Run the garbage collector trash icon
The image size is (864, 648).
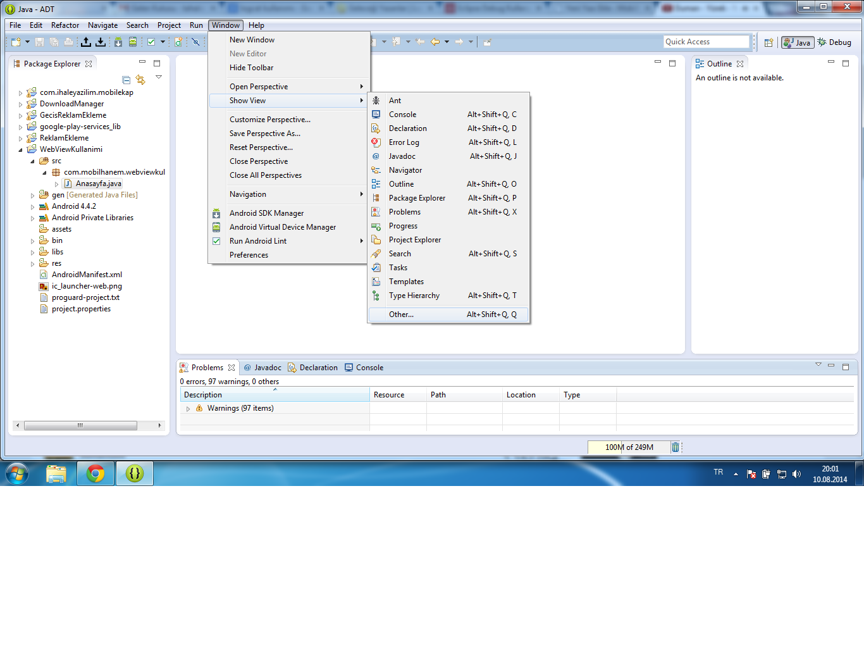click(675, 447)
